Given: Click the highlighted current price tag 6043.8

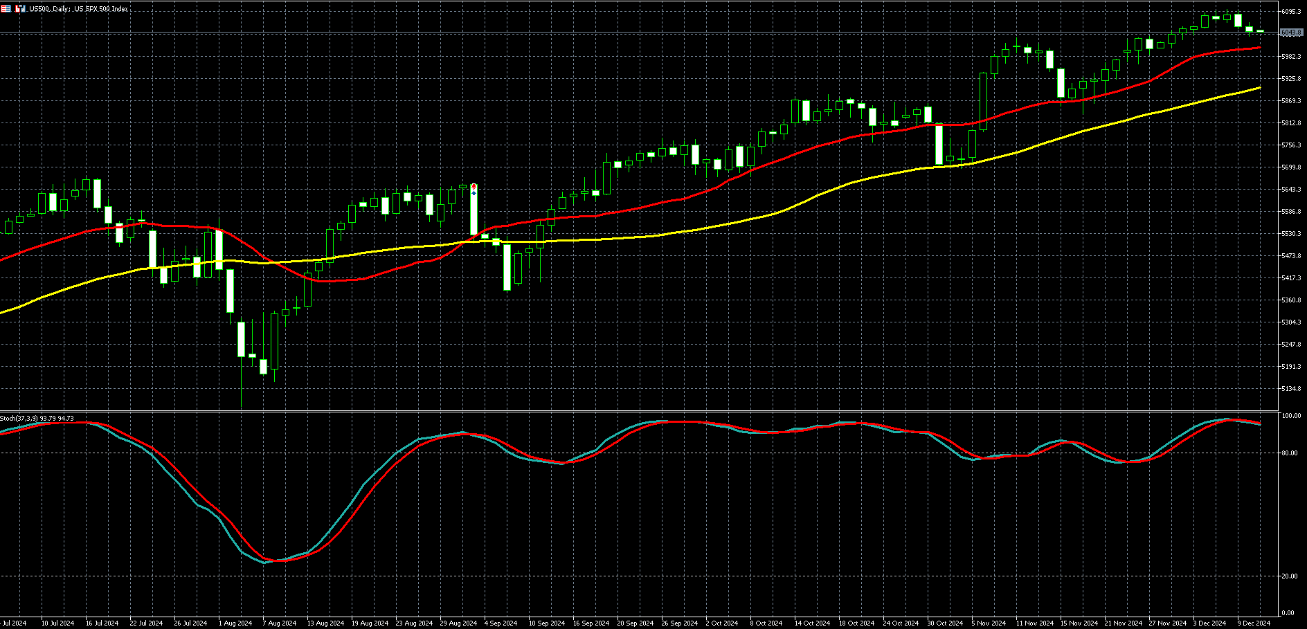Looking at the screenshot, I should [1291, 33].
